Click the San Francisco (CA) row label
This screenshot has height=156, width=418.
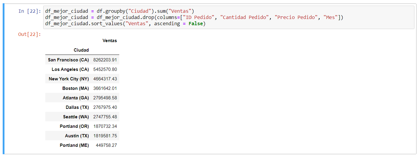[68, 60]
